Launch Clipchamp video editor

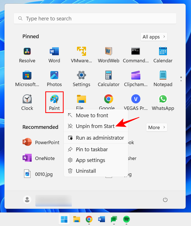pos(136,78)
